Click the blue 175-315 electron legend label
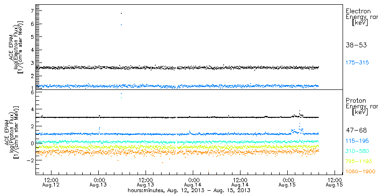This screenshot has height=194, width=378. click(x=357, y=63)
